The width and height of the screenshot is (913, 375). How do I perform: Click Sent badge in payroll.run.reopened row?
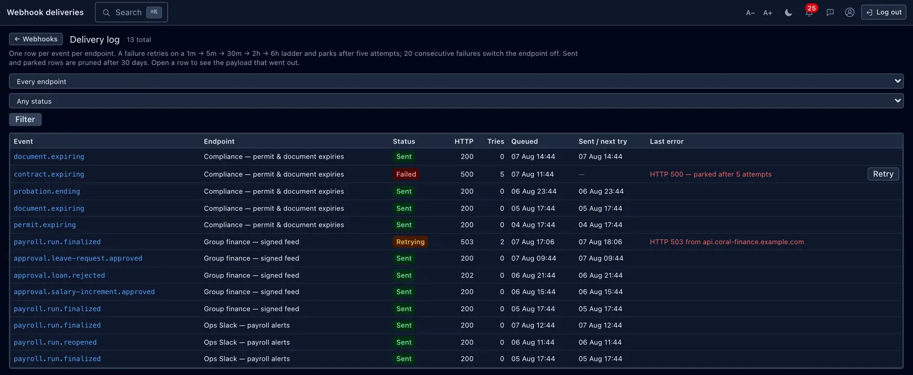pos(404,342)
